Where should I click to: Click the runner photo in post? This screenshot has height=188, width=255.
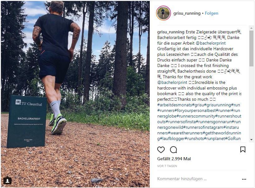[x=75, y=94]
